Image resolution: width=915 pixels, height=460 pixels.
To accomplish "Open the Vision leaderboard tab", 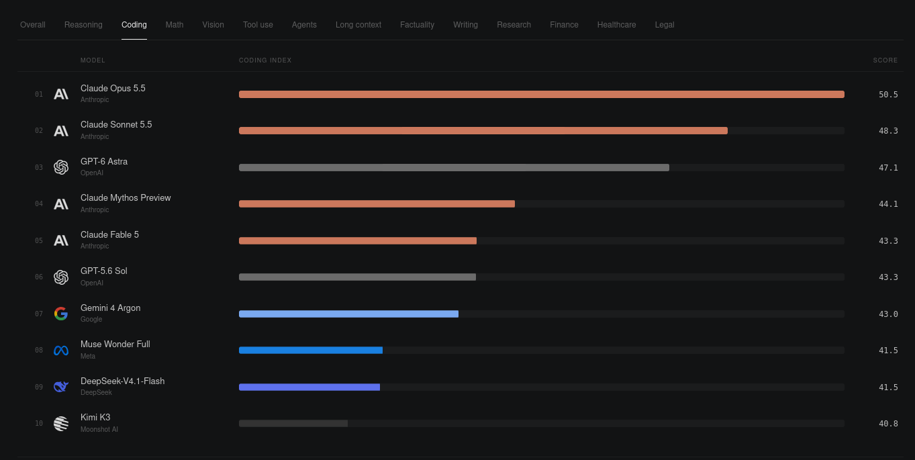I will tap(213, 25).
